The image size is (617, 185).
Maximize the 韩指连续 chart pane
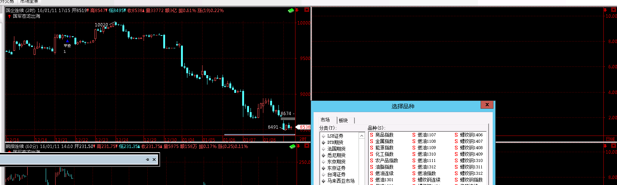click(307, 146)
